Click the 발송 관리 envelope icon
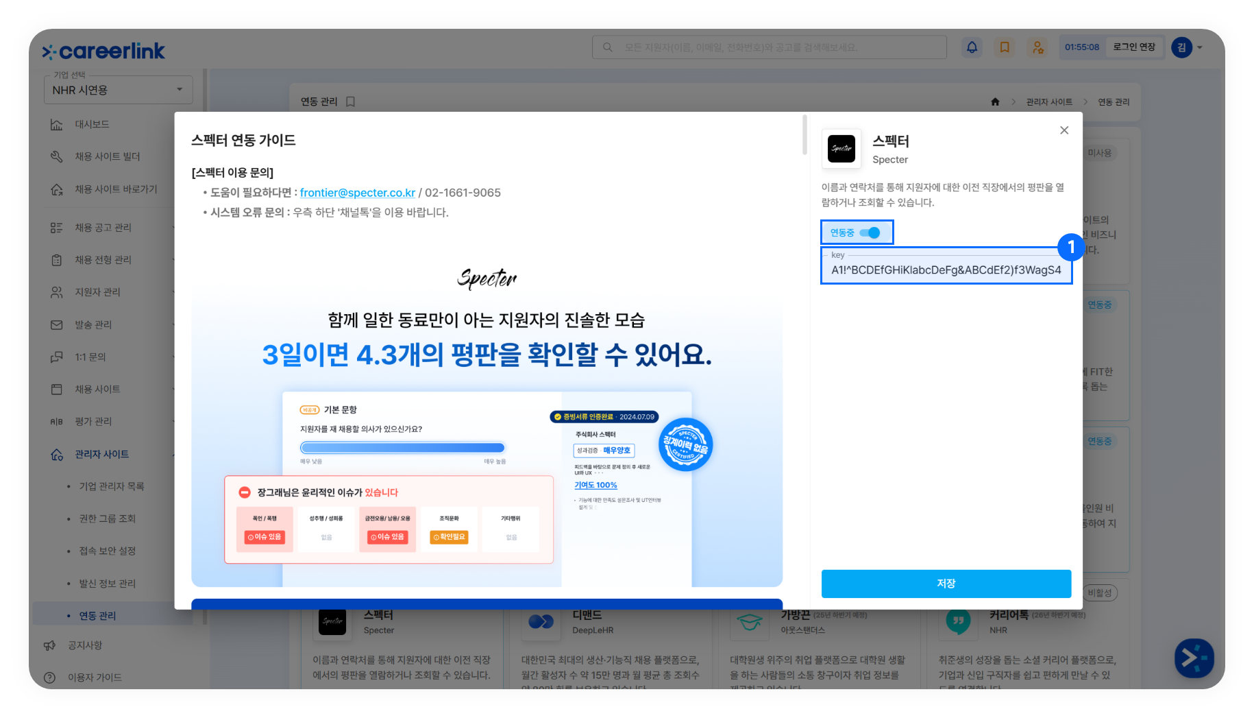1254x718 pixels. (57, 324)
